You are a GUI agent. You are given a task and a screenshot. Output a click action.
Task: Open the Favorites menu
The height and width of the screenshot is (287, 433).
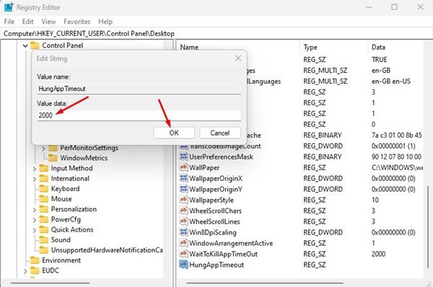pos(76,22)
